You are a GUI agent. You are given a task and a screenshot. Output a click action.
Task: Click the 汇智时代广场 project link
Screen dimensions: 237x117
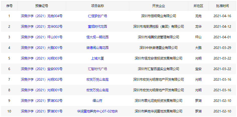point(97,69)
